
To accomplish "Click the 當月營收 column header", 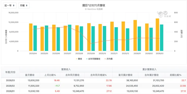I will [30, 75].
